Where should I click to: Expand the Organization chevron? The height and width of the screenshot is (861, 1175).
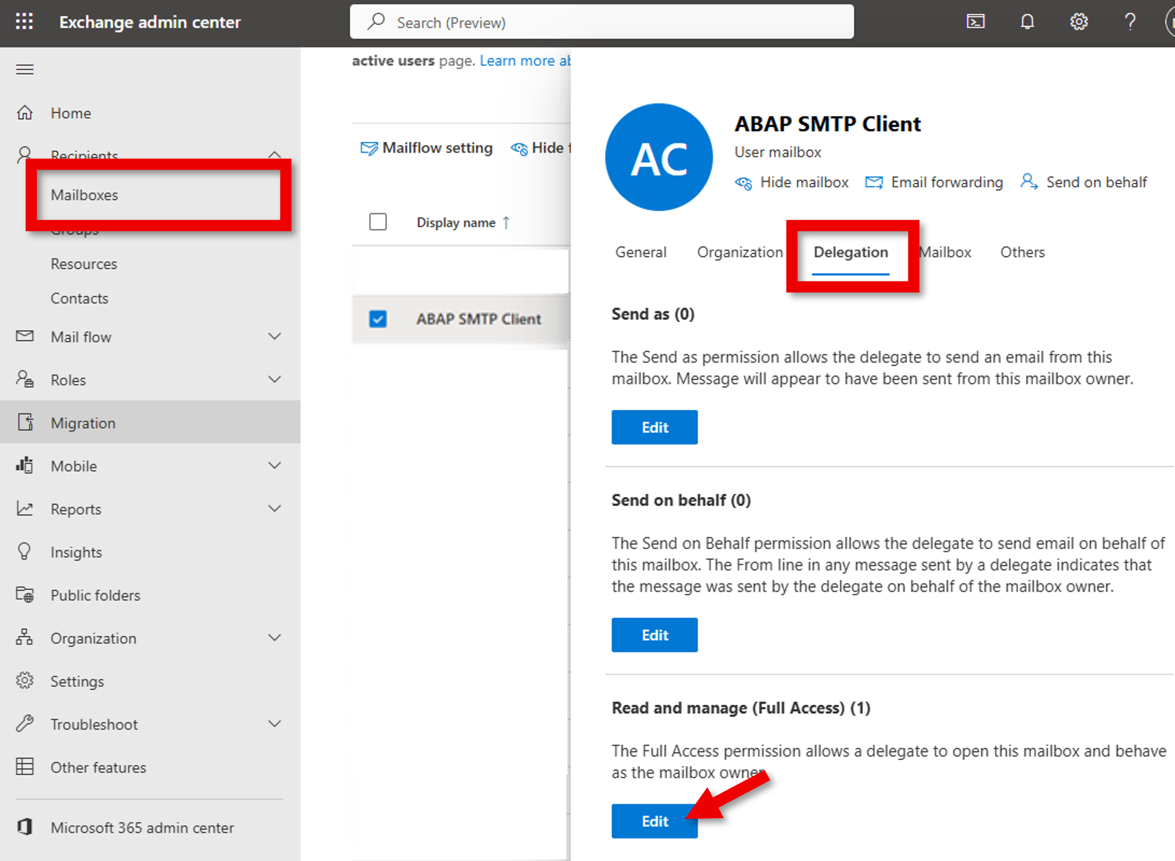coord(274,637)
